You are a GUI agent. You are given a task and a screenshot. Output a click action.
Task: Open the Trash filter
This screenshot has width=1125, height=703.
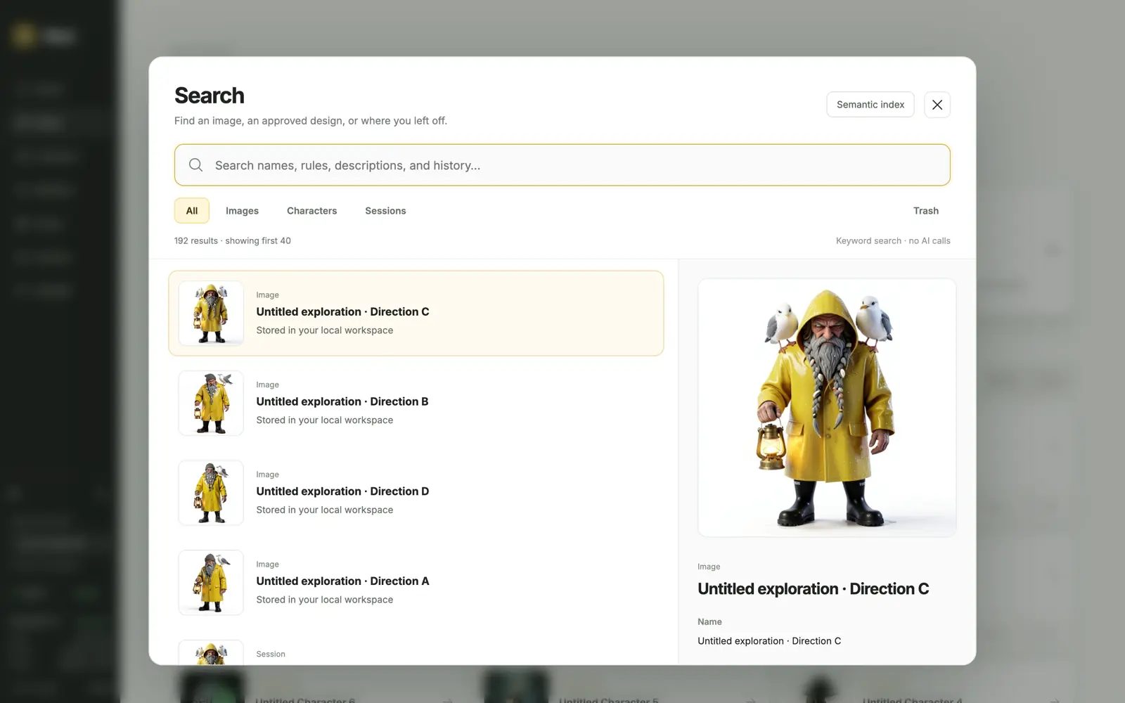coord(925,211)
